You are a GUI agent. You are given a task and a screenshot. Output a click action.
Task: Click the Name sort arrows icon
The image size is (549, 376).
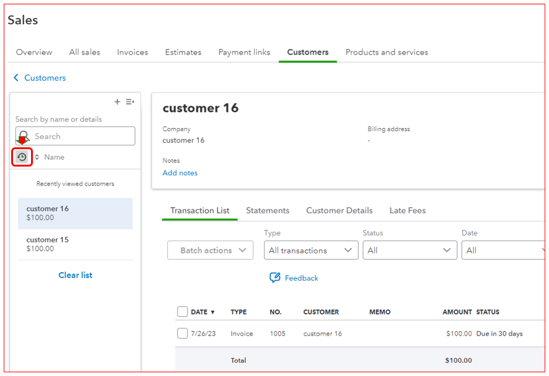(36, 157)
